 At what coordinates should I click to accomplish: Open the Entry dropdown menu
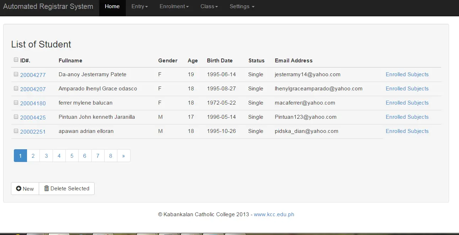pos(139,6)
